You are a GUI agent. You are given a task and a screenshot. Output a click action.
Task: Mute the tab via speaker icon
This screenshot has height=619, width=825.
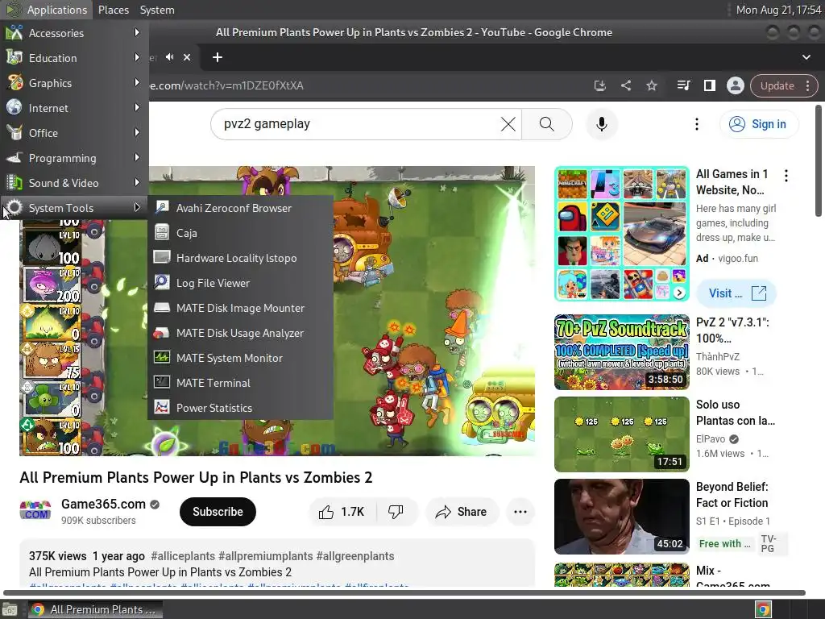tap(169, 57)
